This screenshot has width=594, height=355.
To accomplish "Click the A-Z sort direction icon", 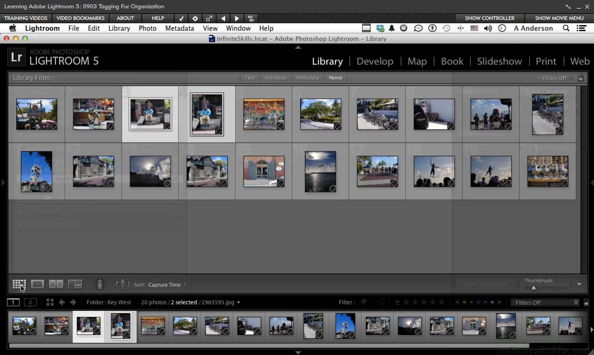I will tap(122, 284).
